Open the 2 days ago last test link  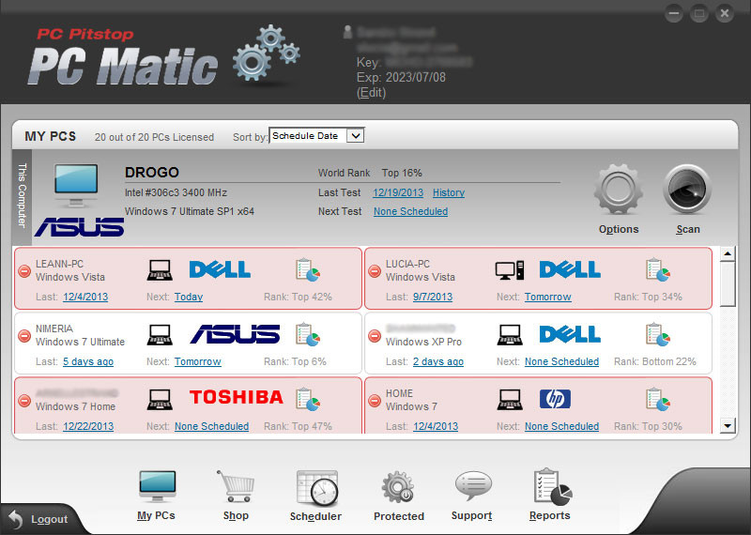(438, 361)
